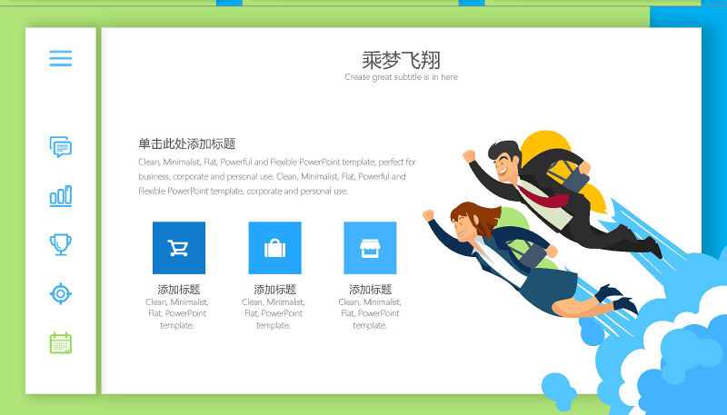Select the slide title 乘梦飞翔

click(401, 60)
